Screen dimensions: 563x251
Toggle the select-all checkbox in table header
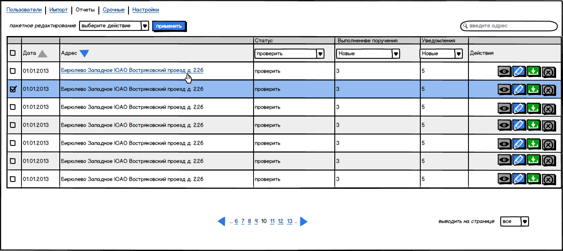coord(12,53)
